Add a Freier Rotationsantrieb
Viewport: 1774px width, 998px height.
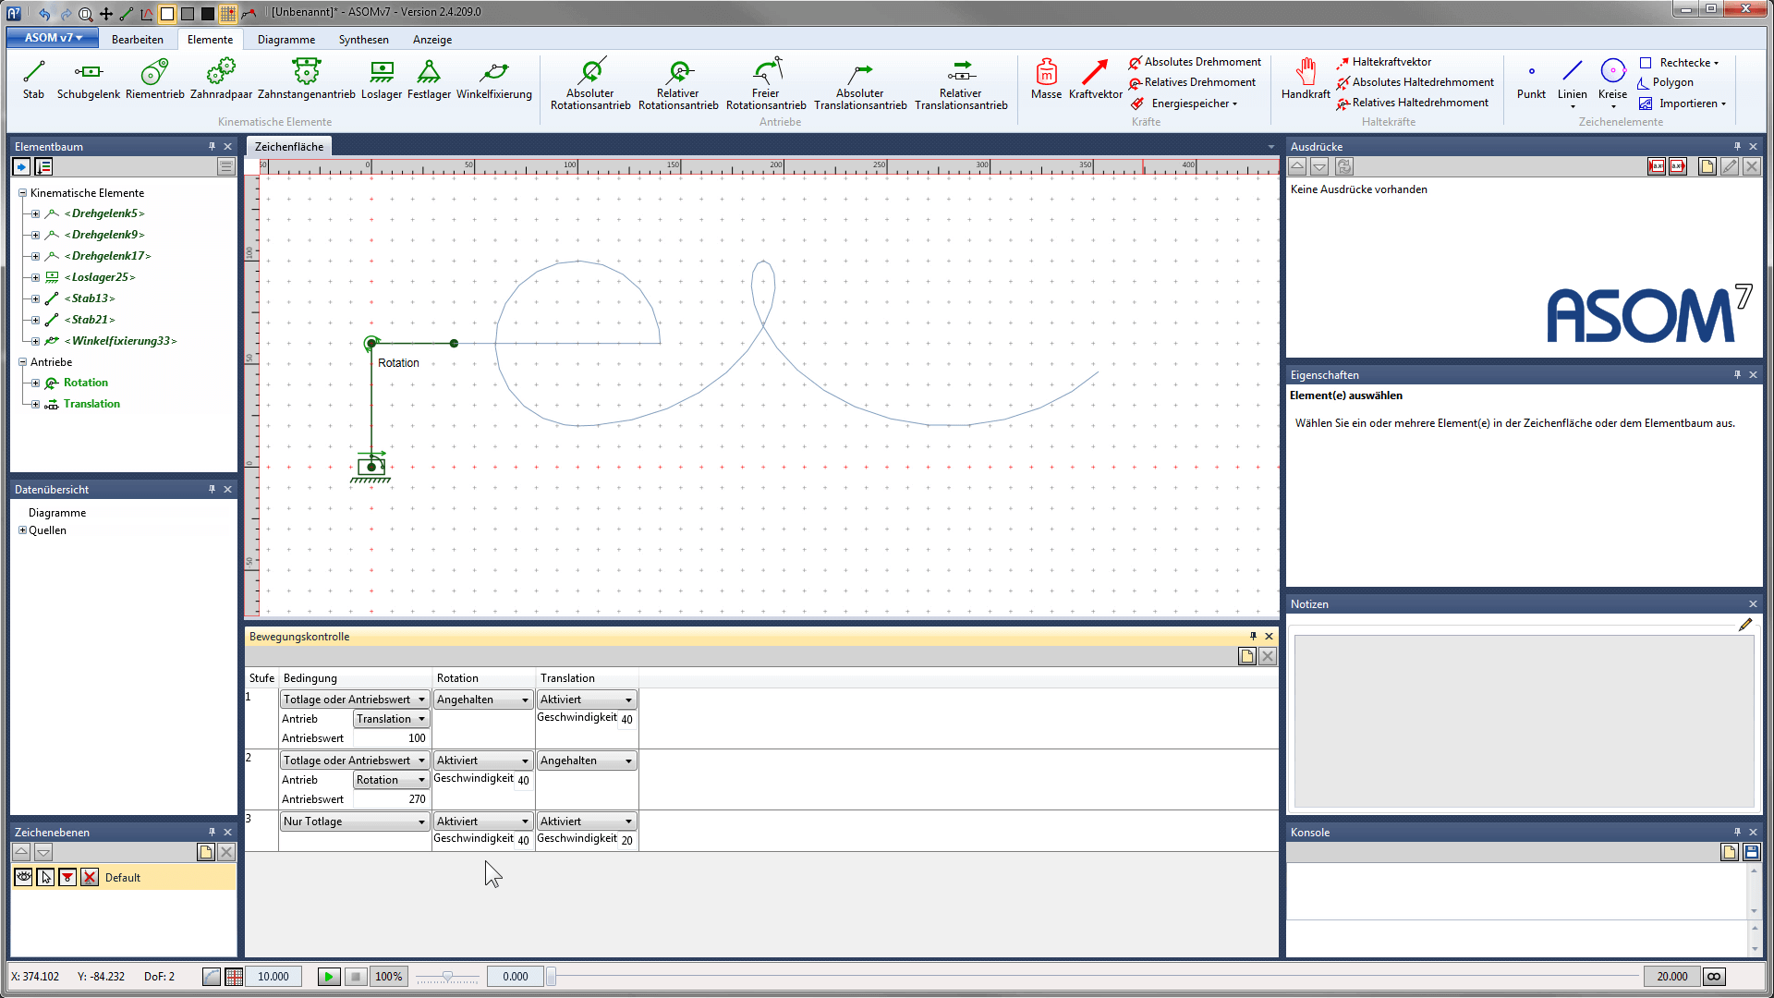766,85
